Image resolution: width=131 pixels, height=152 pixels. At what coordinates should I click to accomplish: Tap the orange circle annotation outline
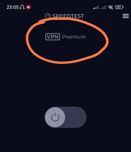tap(107, 41)
